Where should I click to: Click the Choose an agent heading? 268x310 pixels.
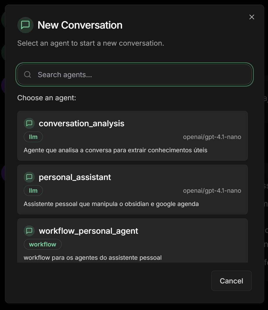(47, 98)
